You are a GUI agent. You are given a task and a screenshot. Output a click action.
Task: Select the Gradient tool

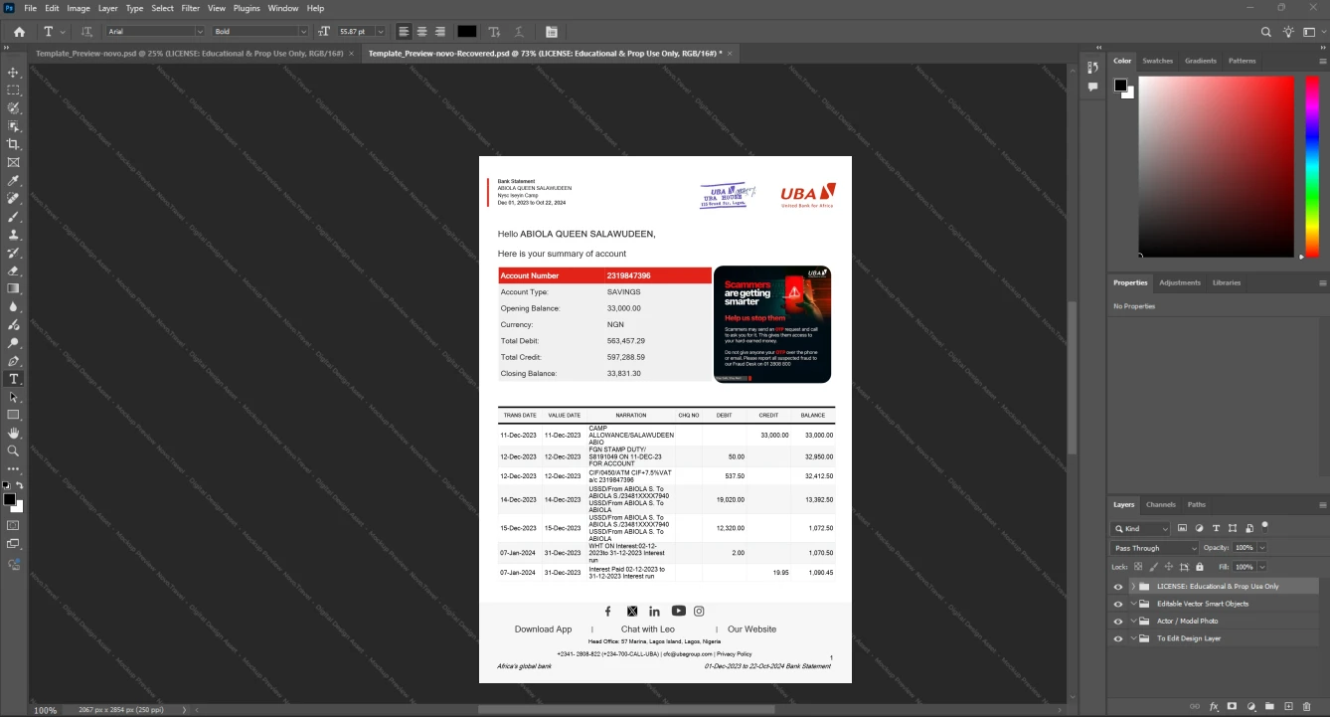[14, 288]
